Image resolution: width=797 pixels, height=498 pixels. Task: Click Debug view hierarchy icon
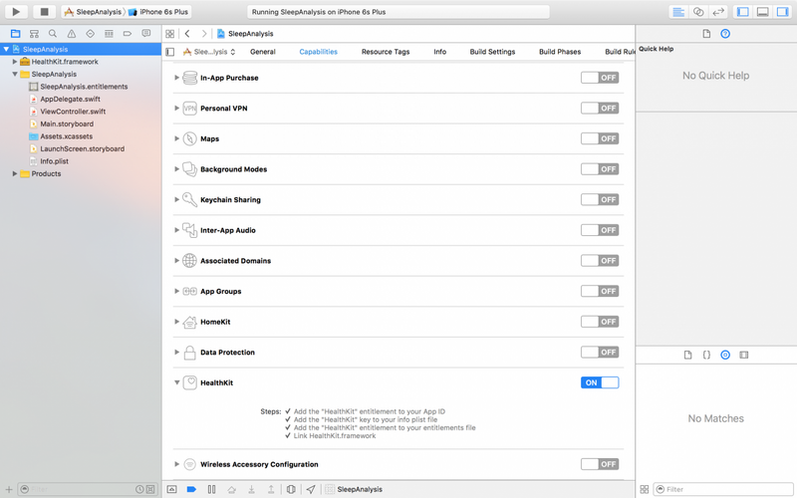pyautogui.click(x=291, y=489)
